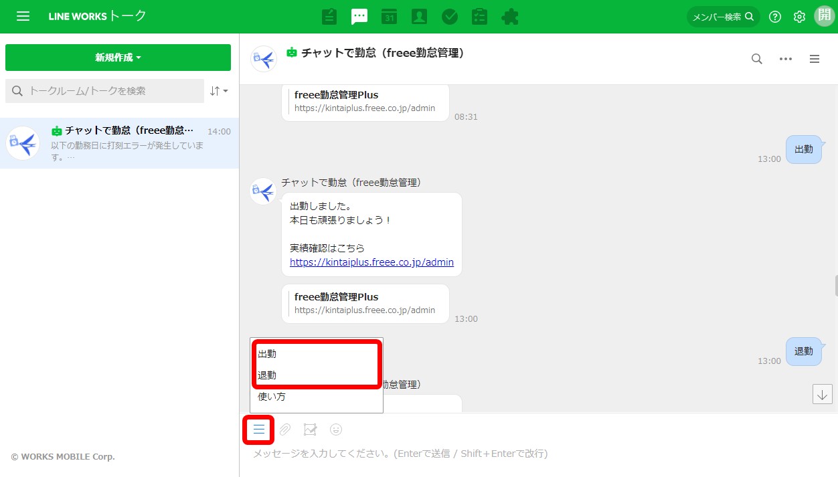
Task: Open the Calendar icon in top bar
Action: coord(390,17)
